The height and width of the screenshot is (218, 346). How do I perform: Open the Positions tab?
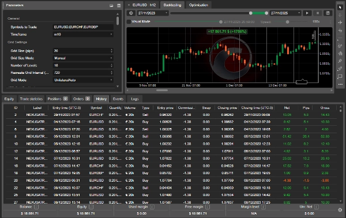coord(58,99)
